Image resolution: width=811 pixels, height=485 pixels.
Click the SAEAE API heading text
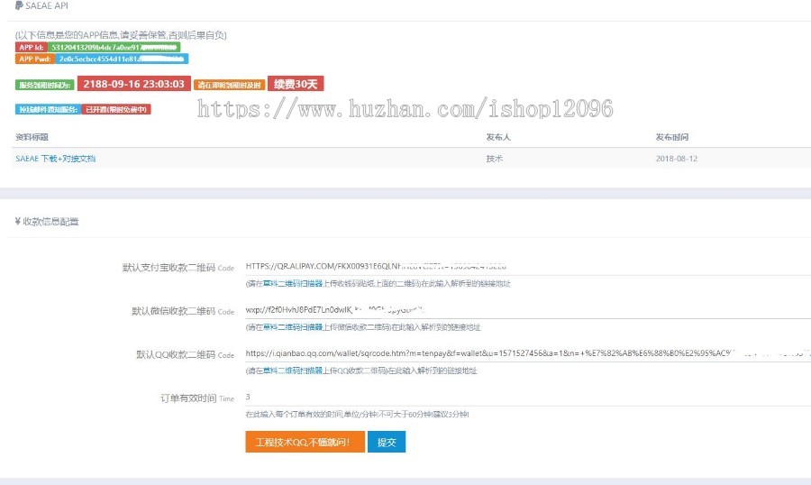(47, 5)
